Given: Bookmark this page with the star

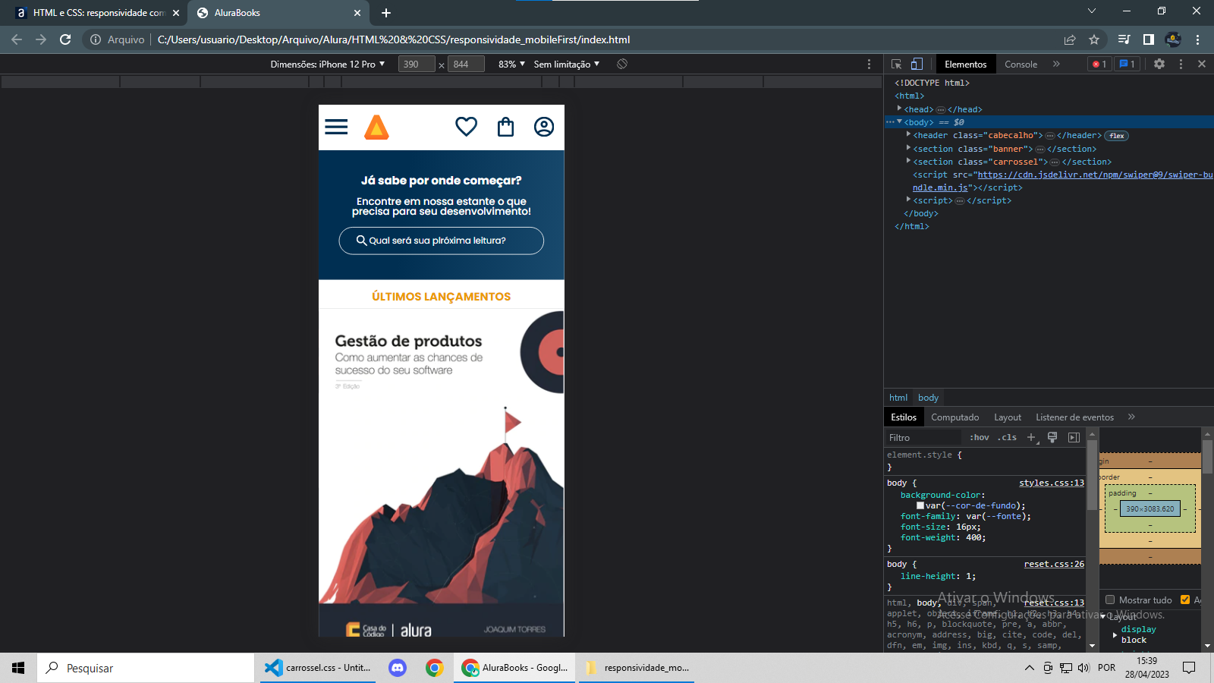Looking at the screenshot, I should (x=1094, y=39).
